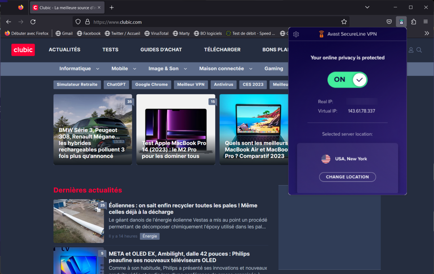Click the 15 comments badge
Viewport: 434px width, 274px height.
coord(213,102)
